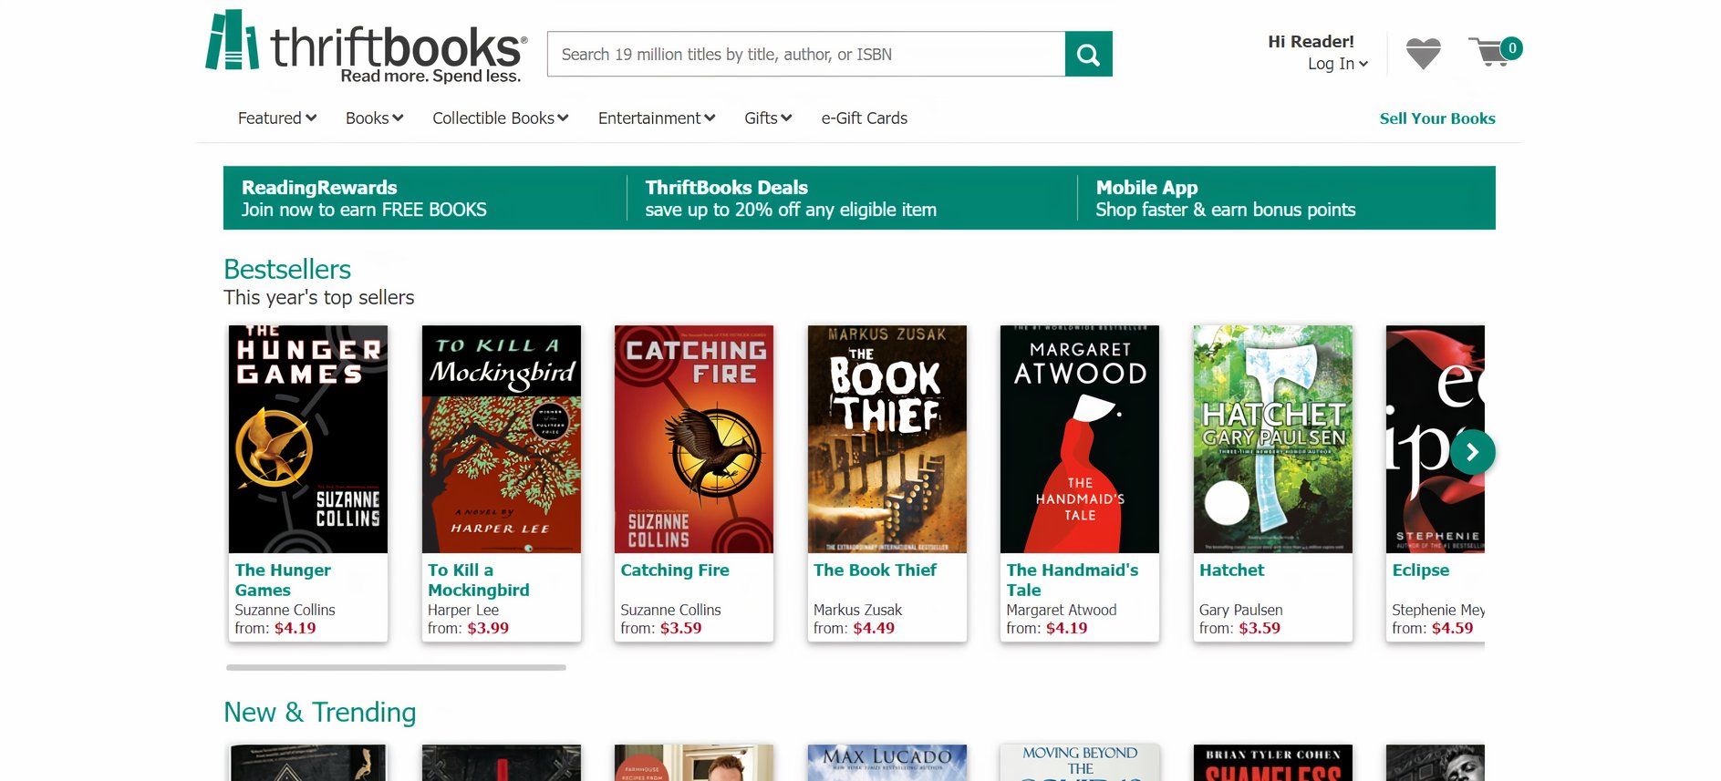Click author Markus Zusak
1721x781 pixels.
(857, 610)
